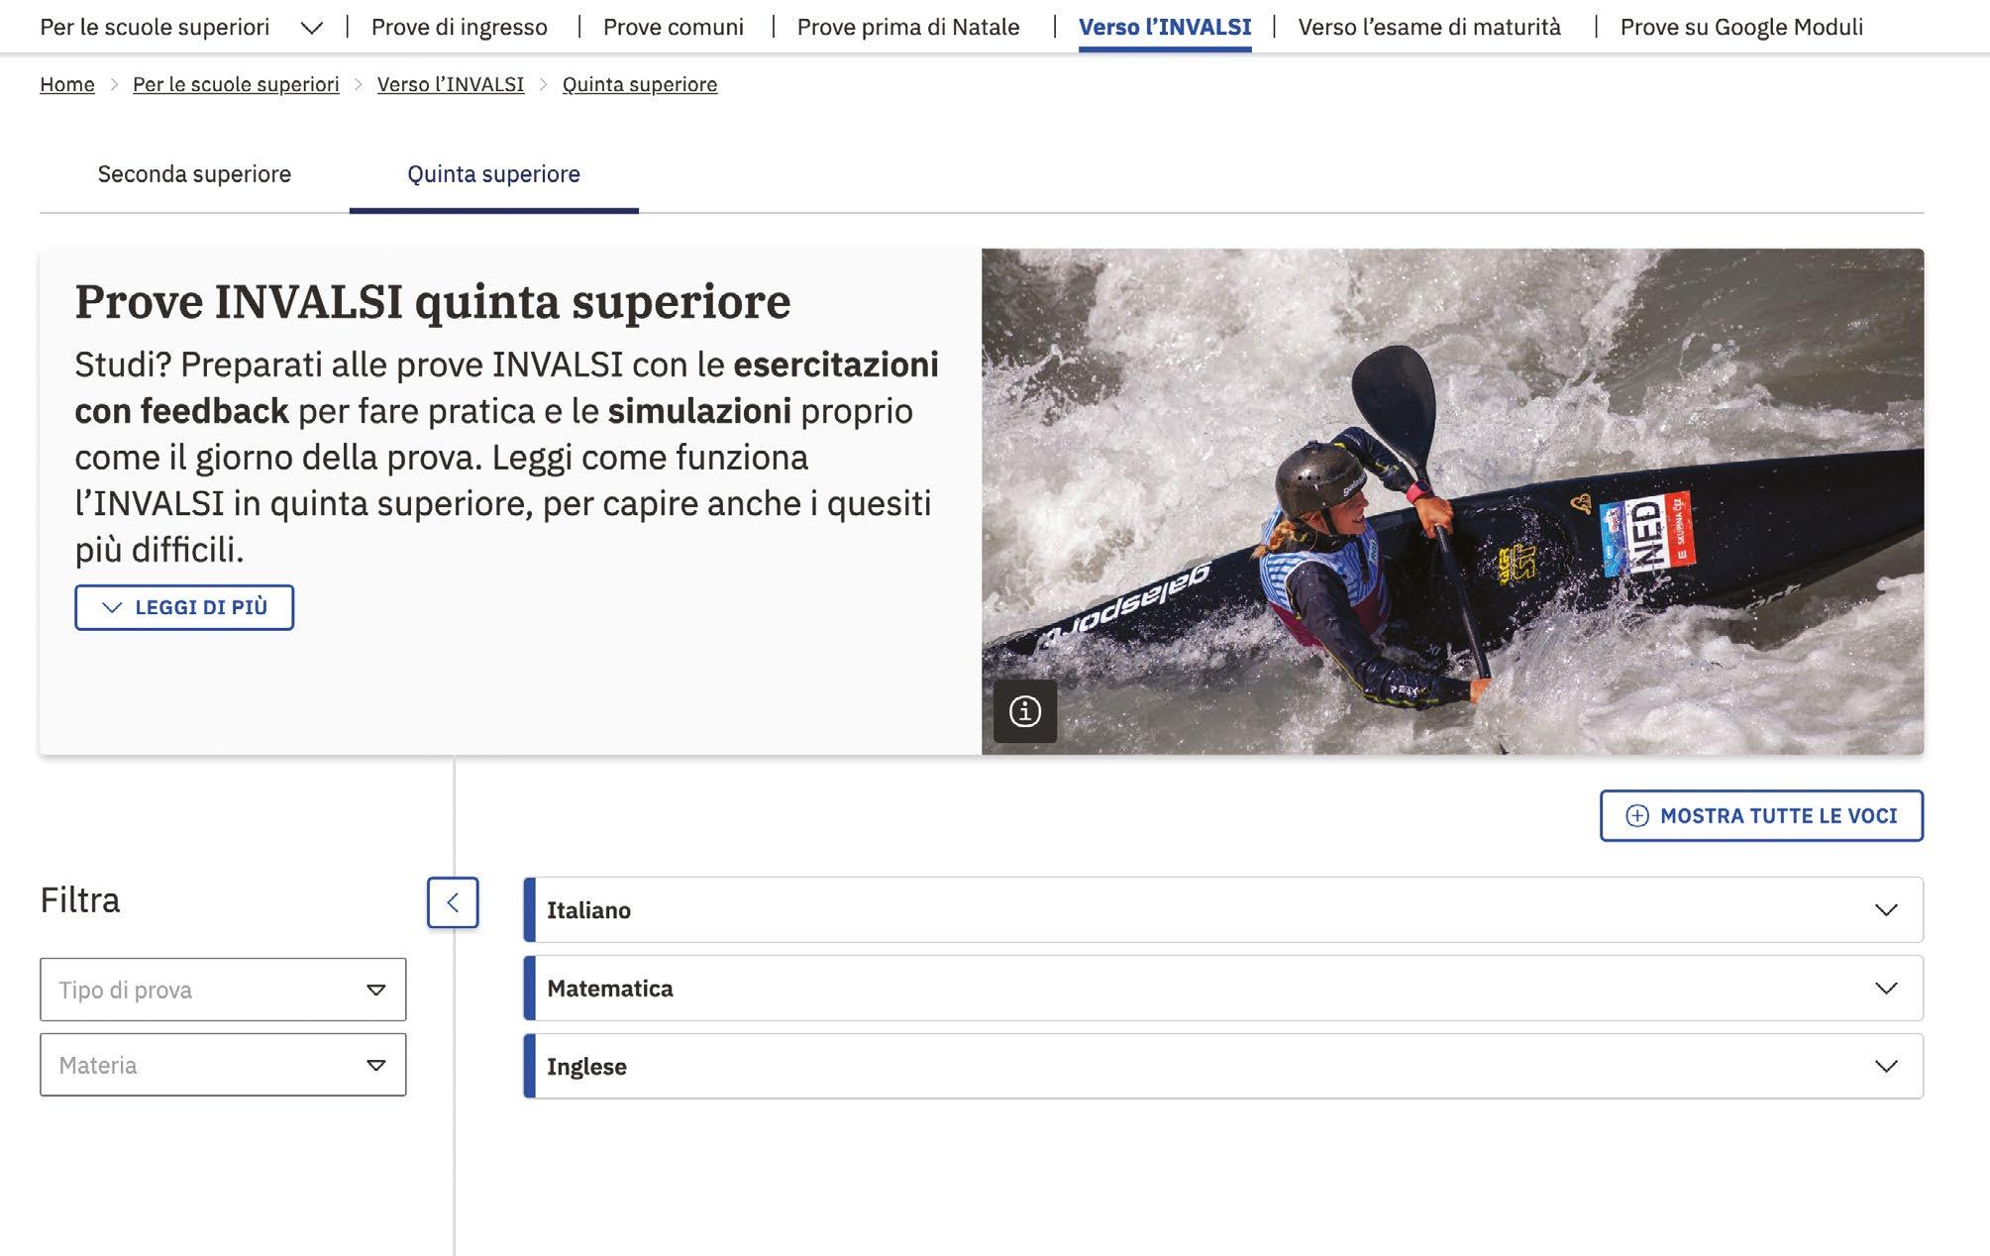The width and height of the screenshot is (1990, 1256).
Task: Expand the Italiano section chevron
Action: (x=1885, y=910)
